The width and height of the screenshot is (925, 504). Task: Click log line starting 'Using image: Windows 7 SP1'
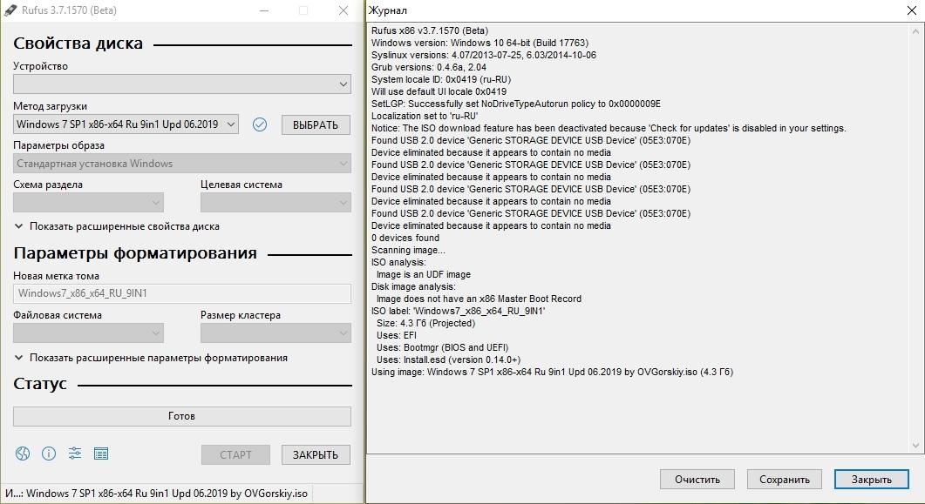tap(552, 372)
